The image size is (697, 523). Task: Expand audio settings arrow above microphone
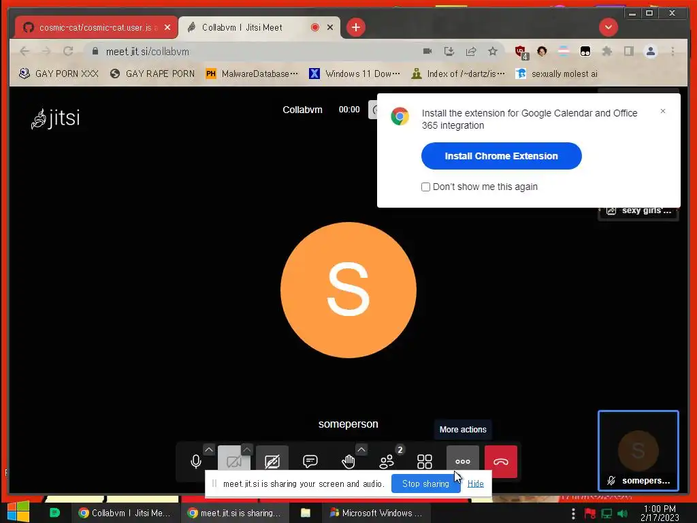tap(209, 449)
